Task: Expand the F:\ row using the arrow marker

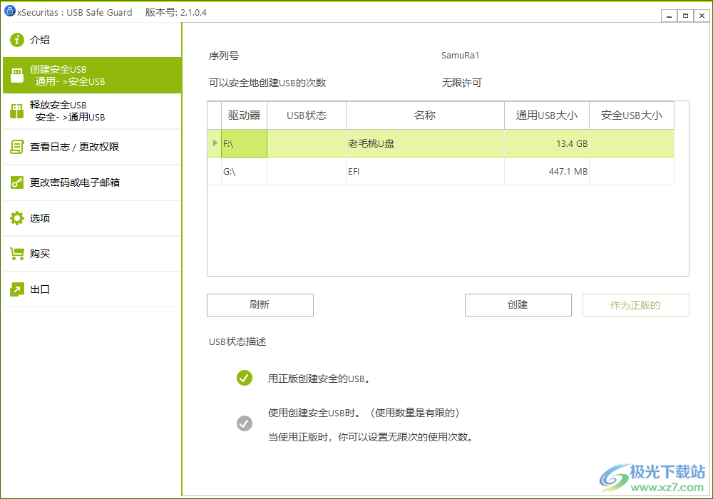Action: 214,143
